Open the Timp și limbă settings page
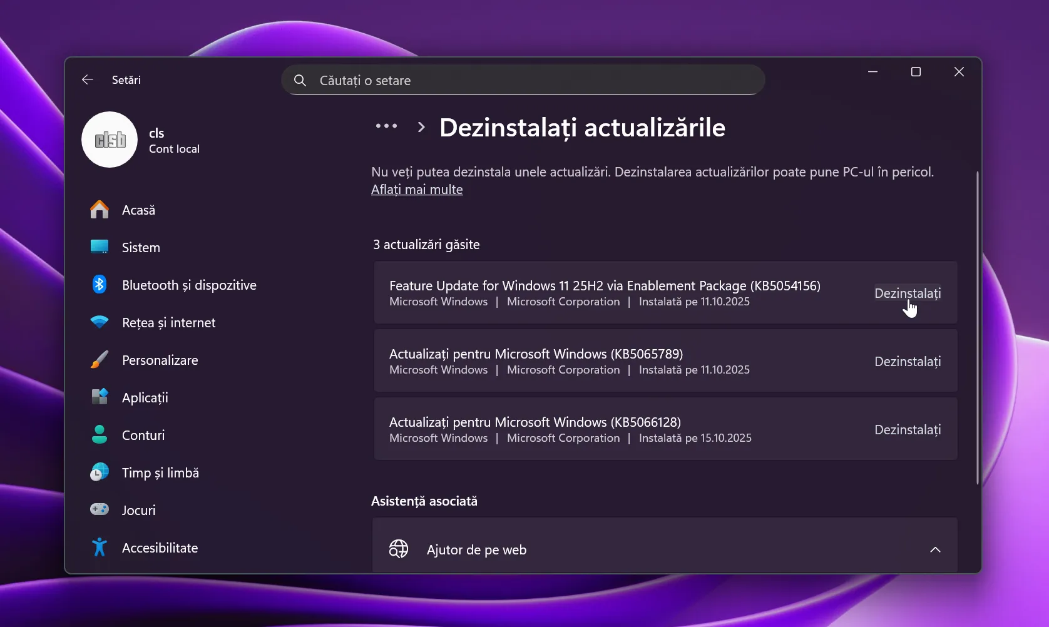Screen dimensions: 1049x627 tap(160, 473)
